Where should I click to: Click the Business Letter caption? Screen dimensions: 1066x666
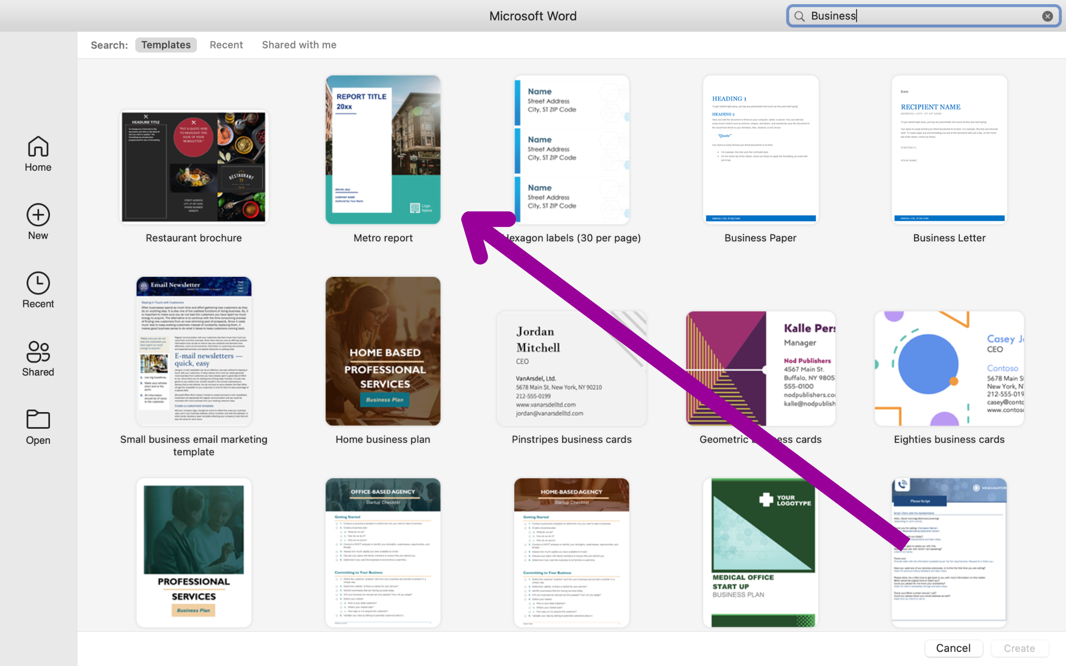[949, 238]
